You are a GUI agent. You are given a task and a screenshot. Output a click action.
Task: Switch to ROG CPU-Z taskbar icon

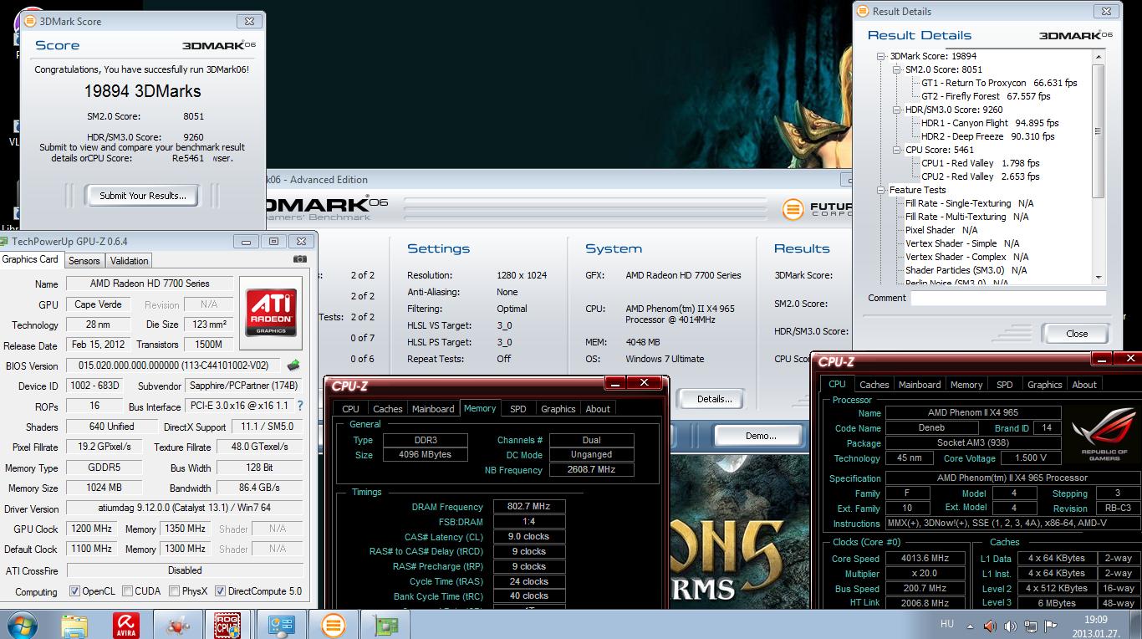[227, 625]
